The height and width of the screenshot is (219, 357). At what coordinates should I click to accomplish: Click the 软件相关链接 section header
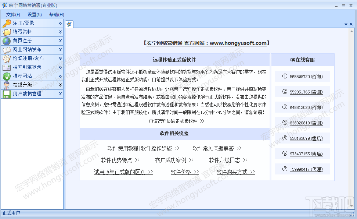(x=174, y=134)
